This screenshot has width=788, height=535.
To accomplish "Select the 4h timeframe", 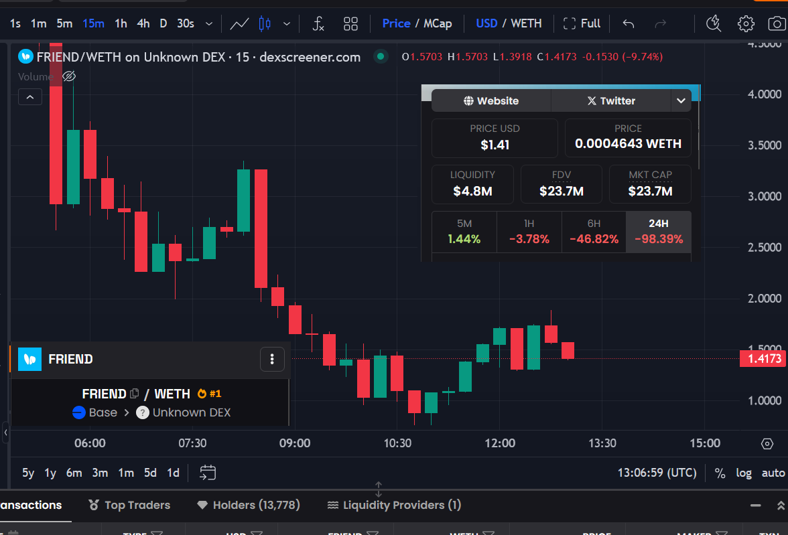I will point(143,23).
